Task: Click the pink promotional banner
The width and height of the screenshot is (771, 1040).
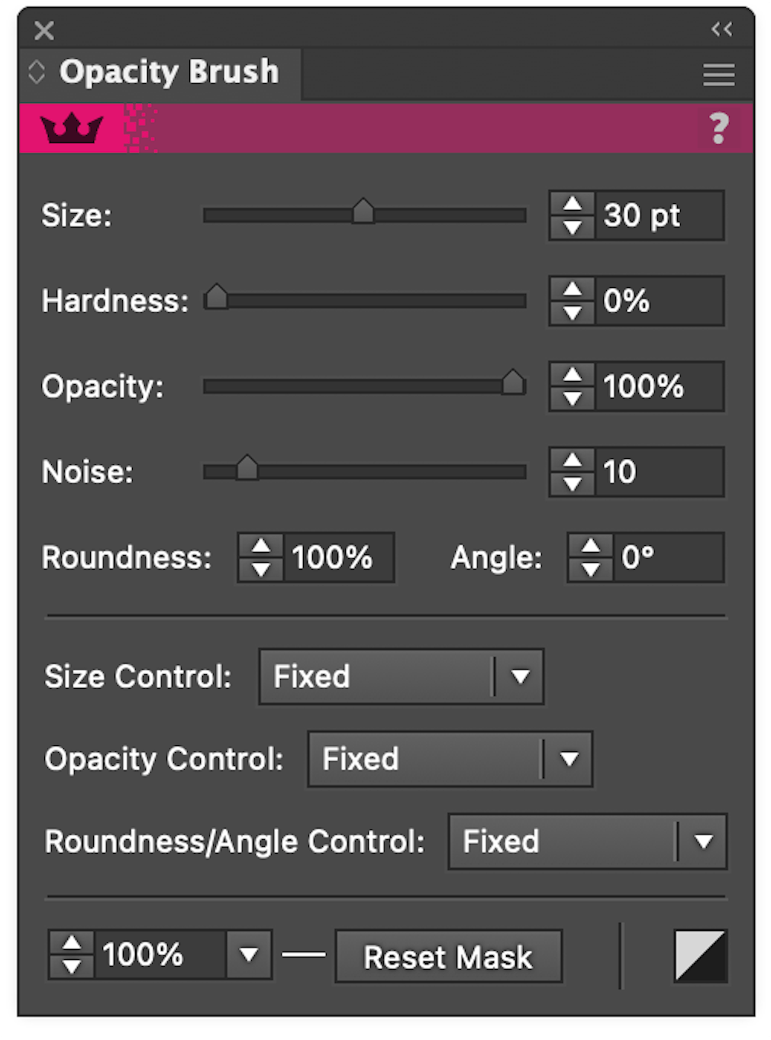Action: click(382, 127)
